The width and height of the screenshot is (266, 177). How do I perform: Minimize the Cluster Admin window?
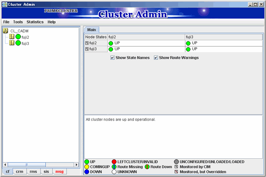(251, 5)
